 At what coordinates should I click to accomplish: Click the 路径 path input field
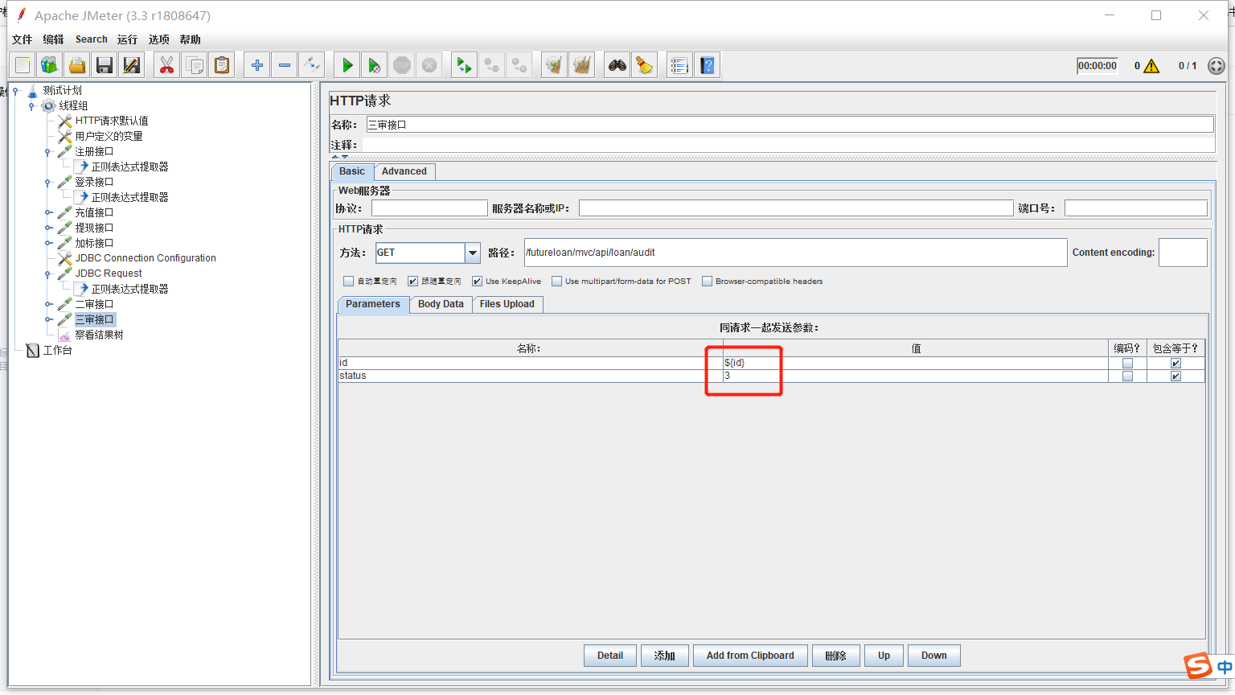click(x=796, y=253)
